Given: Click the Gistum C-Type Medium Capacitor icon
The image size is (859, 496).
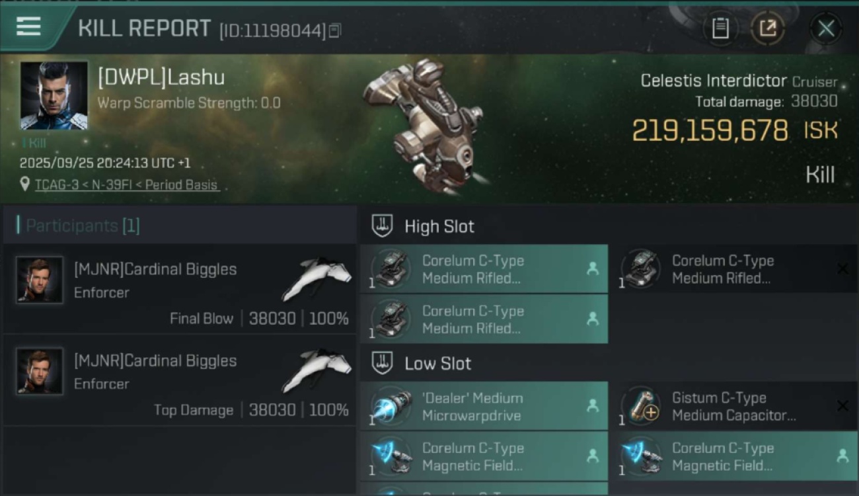Looking at the screenshot, I should point(642,406).
